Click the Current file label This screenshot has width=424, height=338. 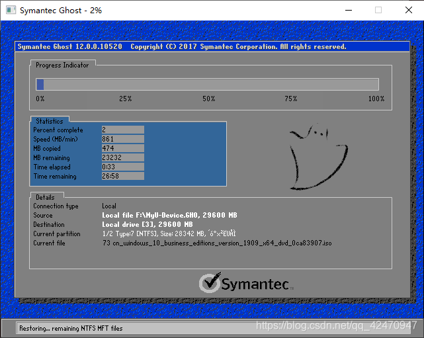click(x=49, y=243)
